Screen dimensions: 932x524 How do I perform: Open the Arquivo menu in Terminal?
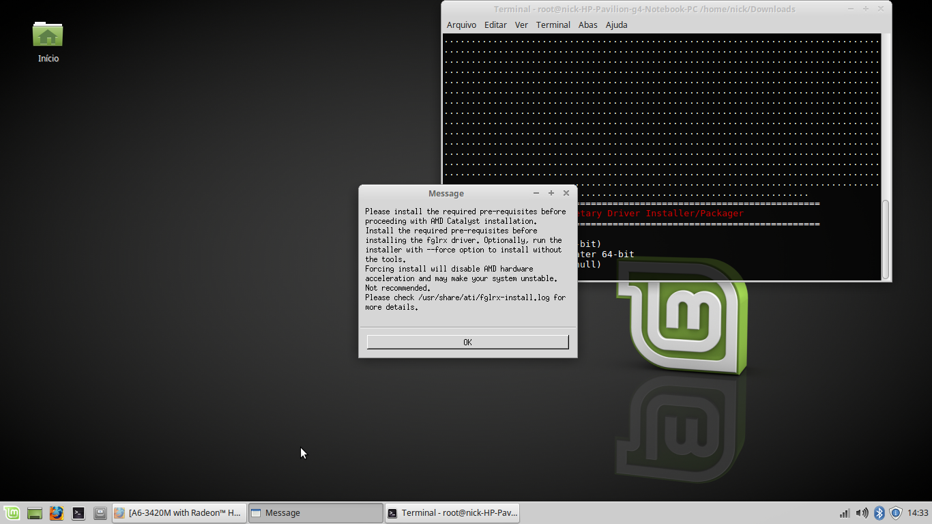(x=461, y=25)
